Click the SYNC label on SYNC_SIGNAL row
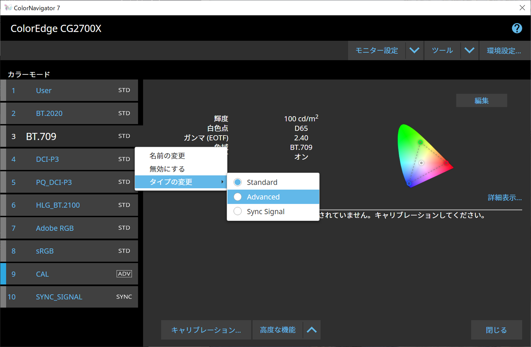Image resolution: width=531 pixels, height=347 pixels. [x=124, y=297]
